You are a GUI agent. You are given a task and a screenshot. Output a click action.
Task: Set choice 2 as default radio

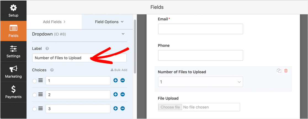(34, 95)
